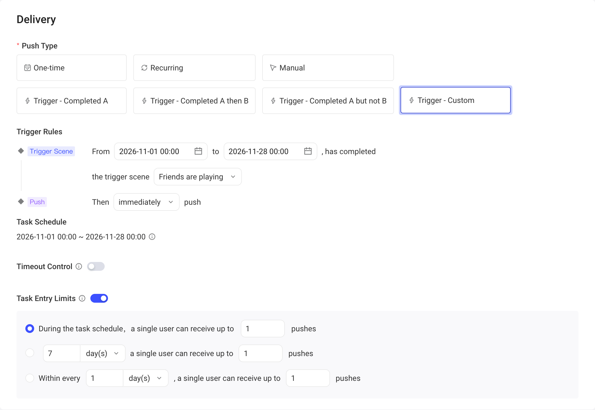Click the calendar icon in the end date field
Viewport: 595px width, 410px height.
click(308, 151)
